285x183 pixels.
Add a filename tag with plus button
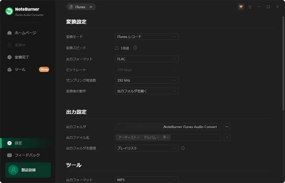227,137
